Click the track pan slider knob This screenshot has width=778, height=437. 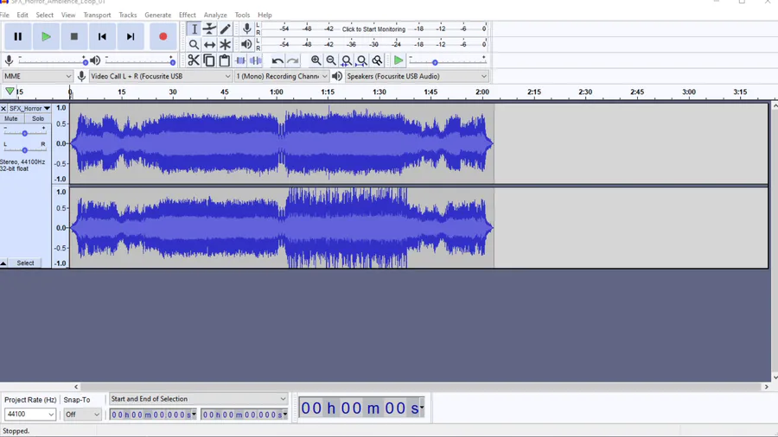point(24,150)
